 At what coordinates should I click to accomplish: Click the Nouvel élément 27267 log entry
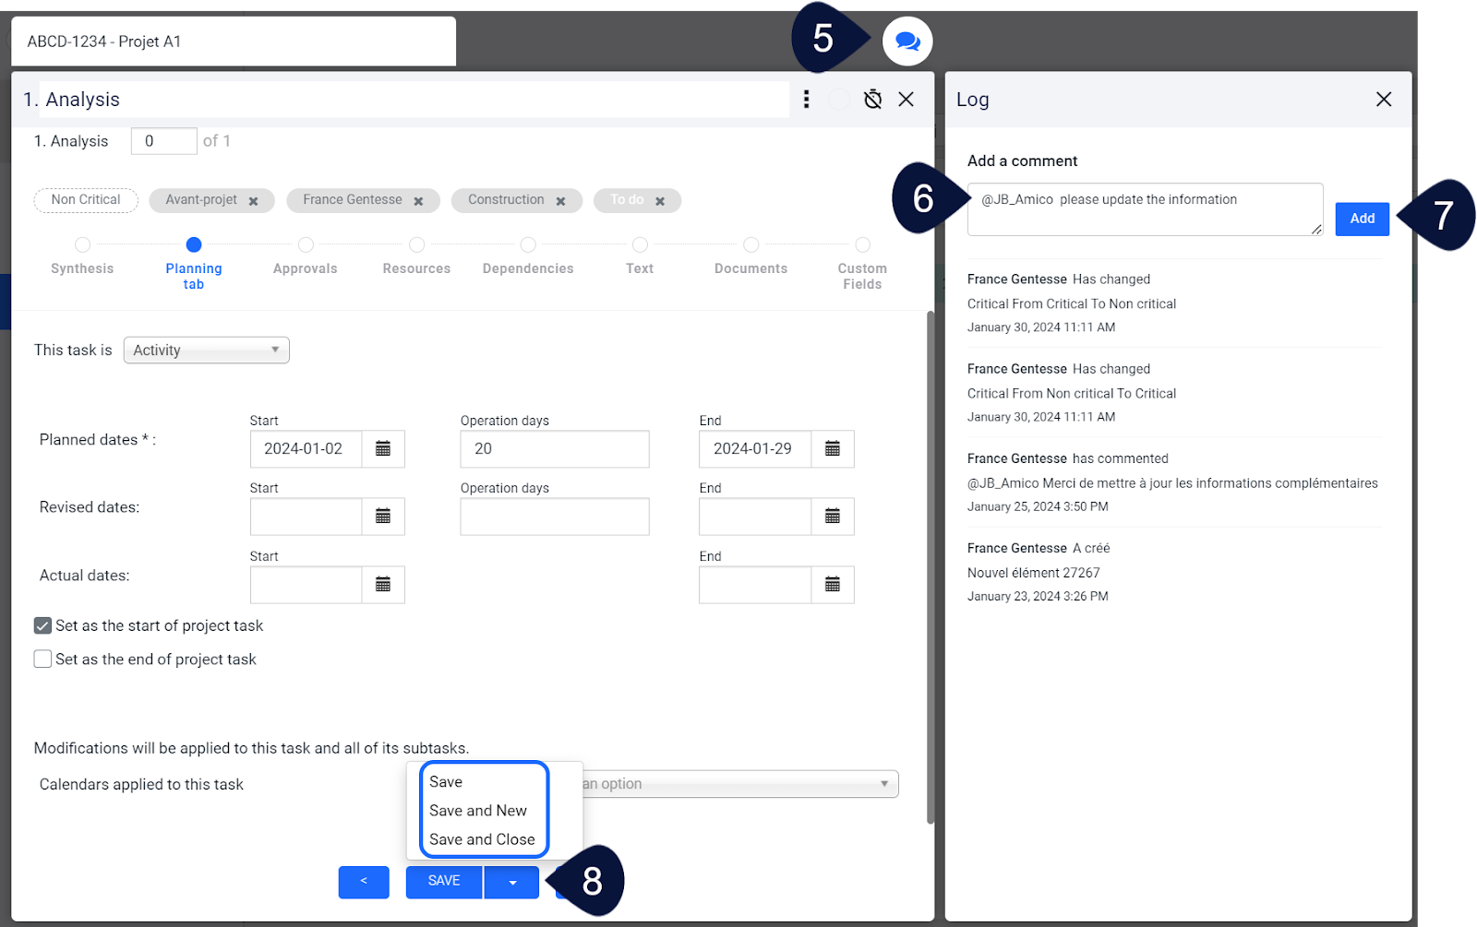[x=1034, y=573]
